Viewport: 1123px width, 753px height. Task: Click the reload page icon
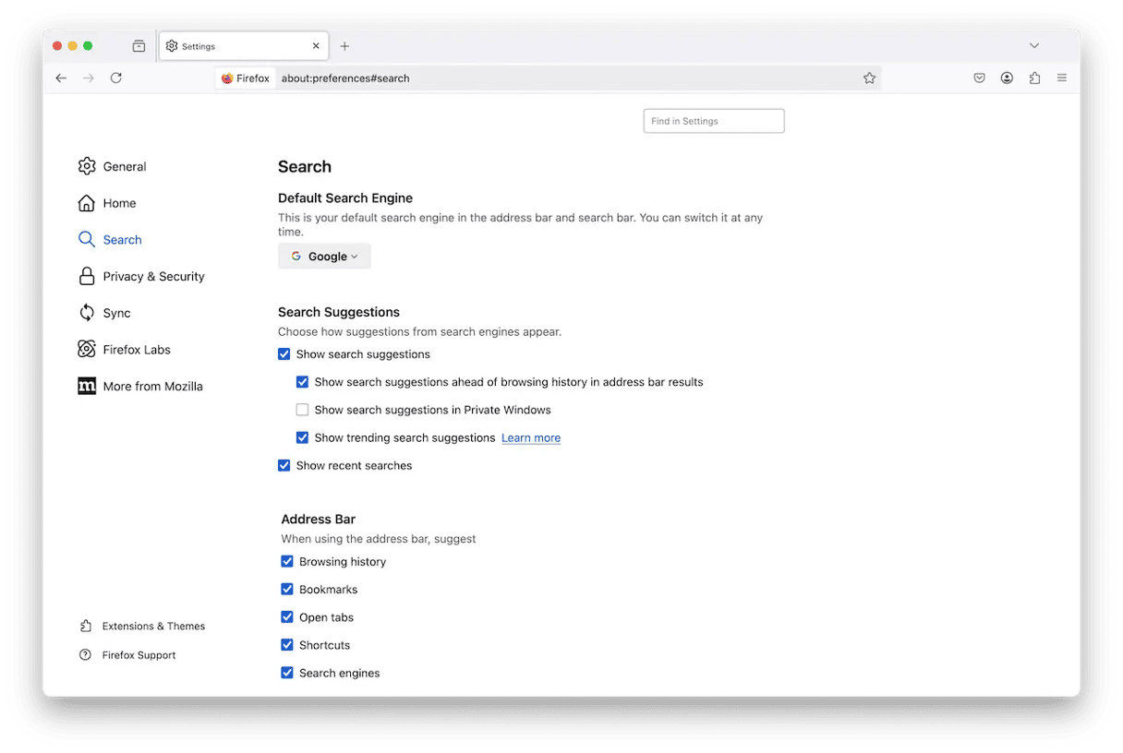(x=116, y=78)
